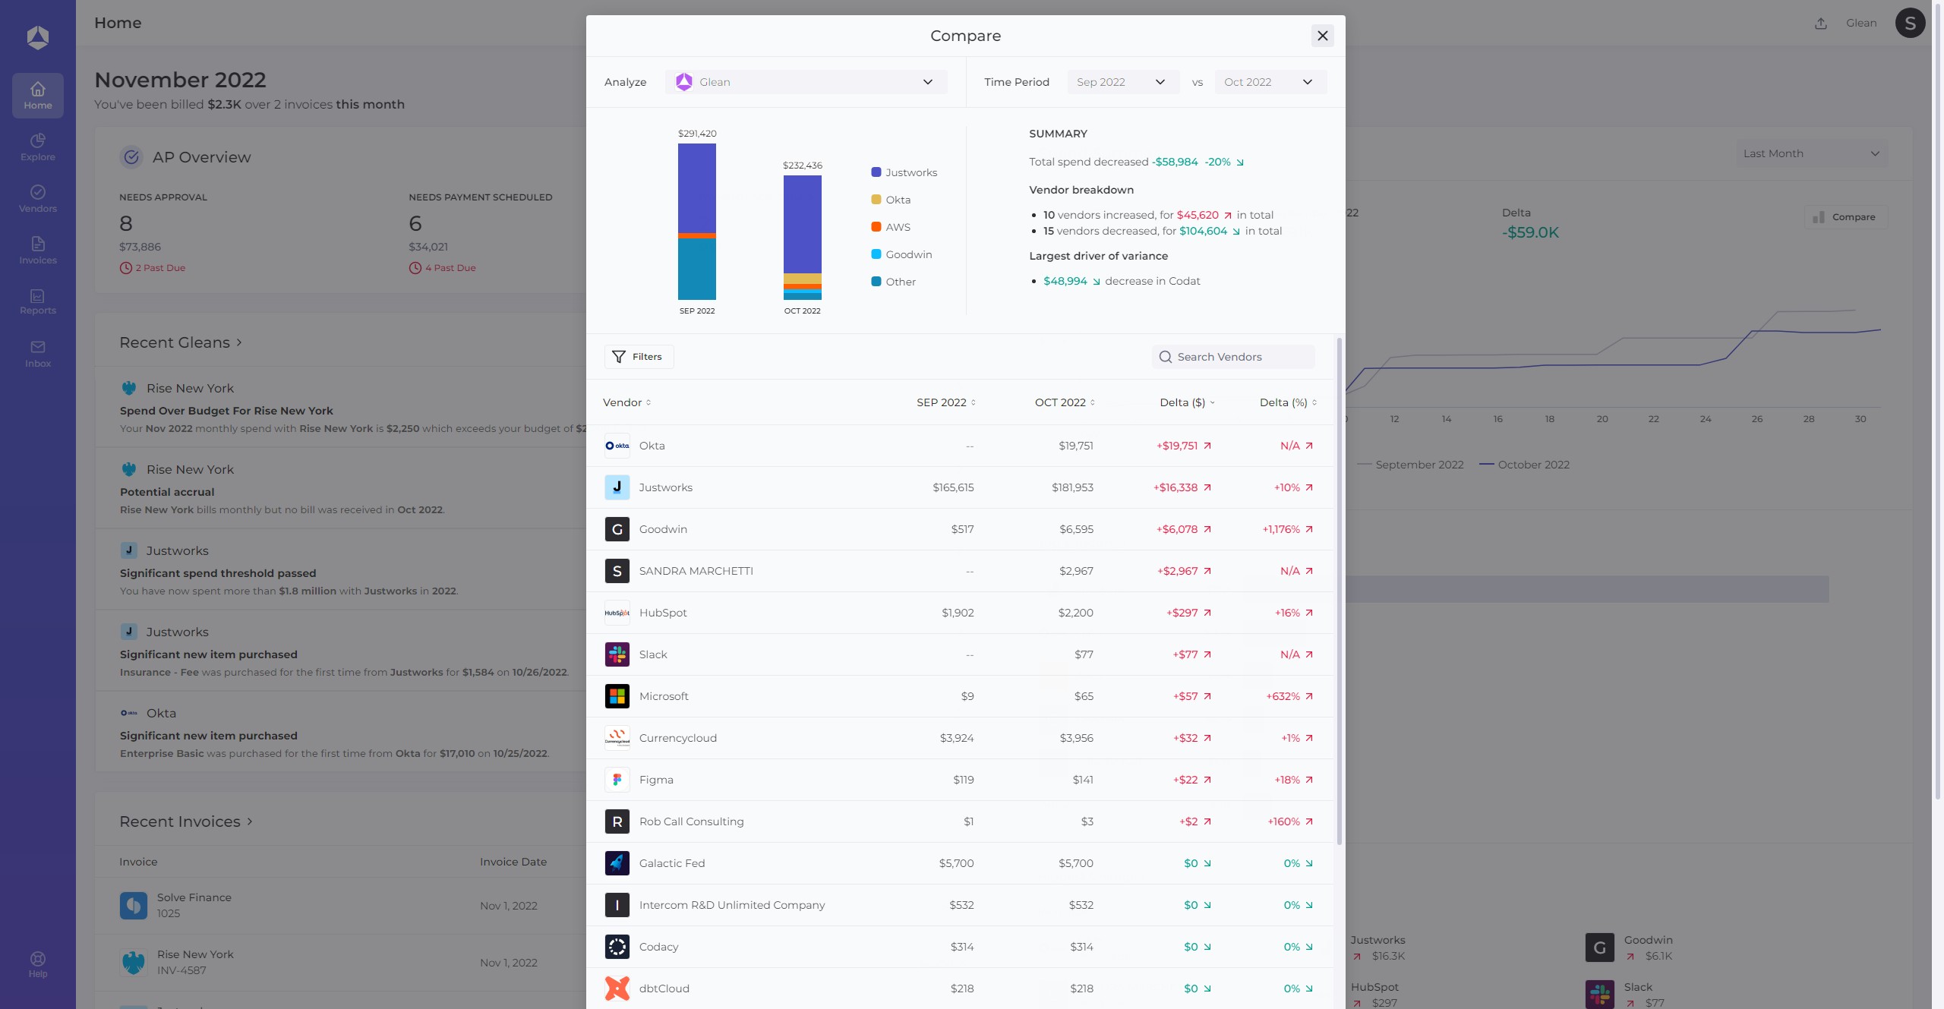This screenshot has height=1009, width=1944.
Task: Open the Sep 2022 time period dropdown
Action: coord(1122,82)
